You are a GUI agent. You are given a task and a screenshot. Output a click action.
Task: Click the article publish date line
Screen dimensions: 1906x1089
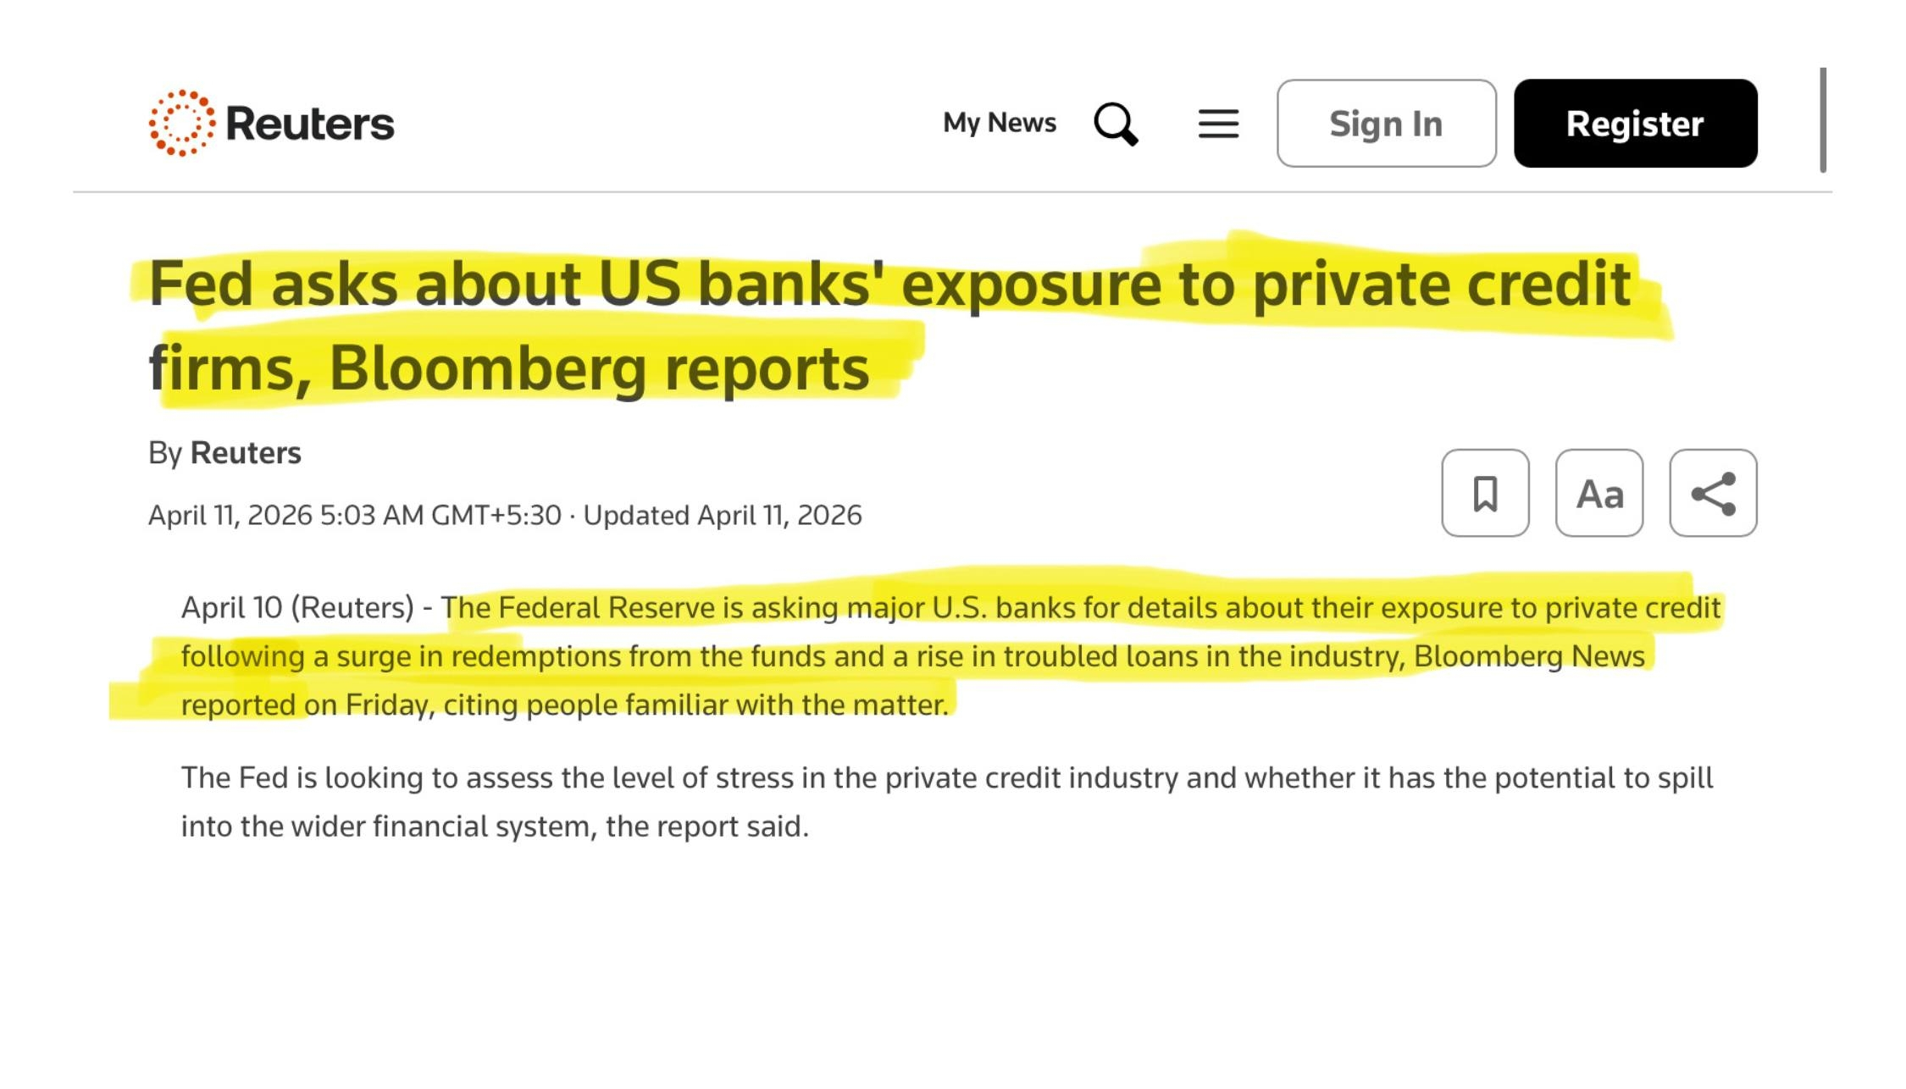[505, 515]
